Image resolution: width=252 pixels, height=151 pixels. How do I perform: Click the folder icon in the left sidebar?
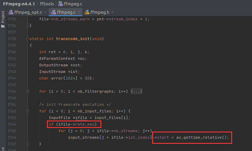3,26
